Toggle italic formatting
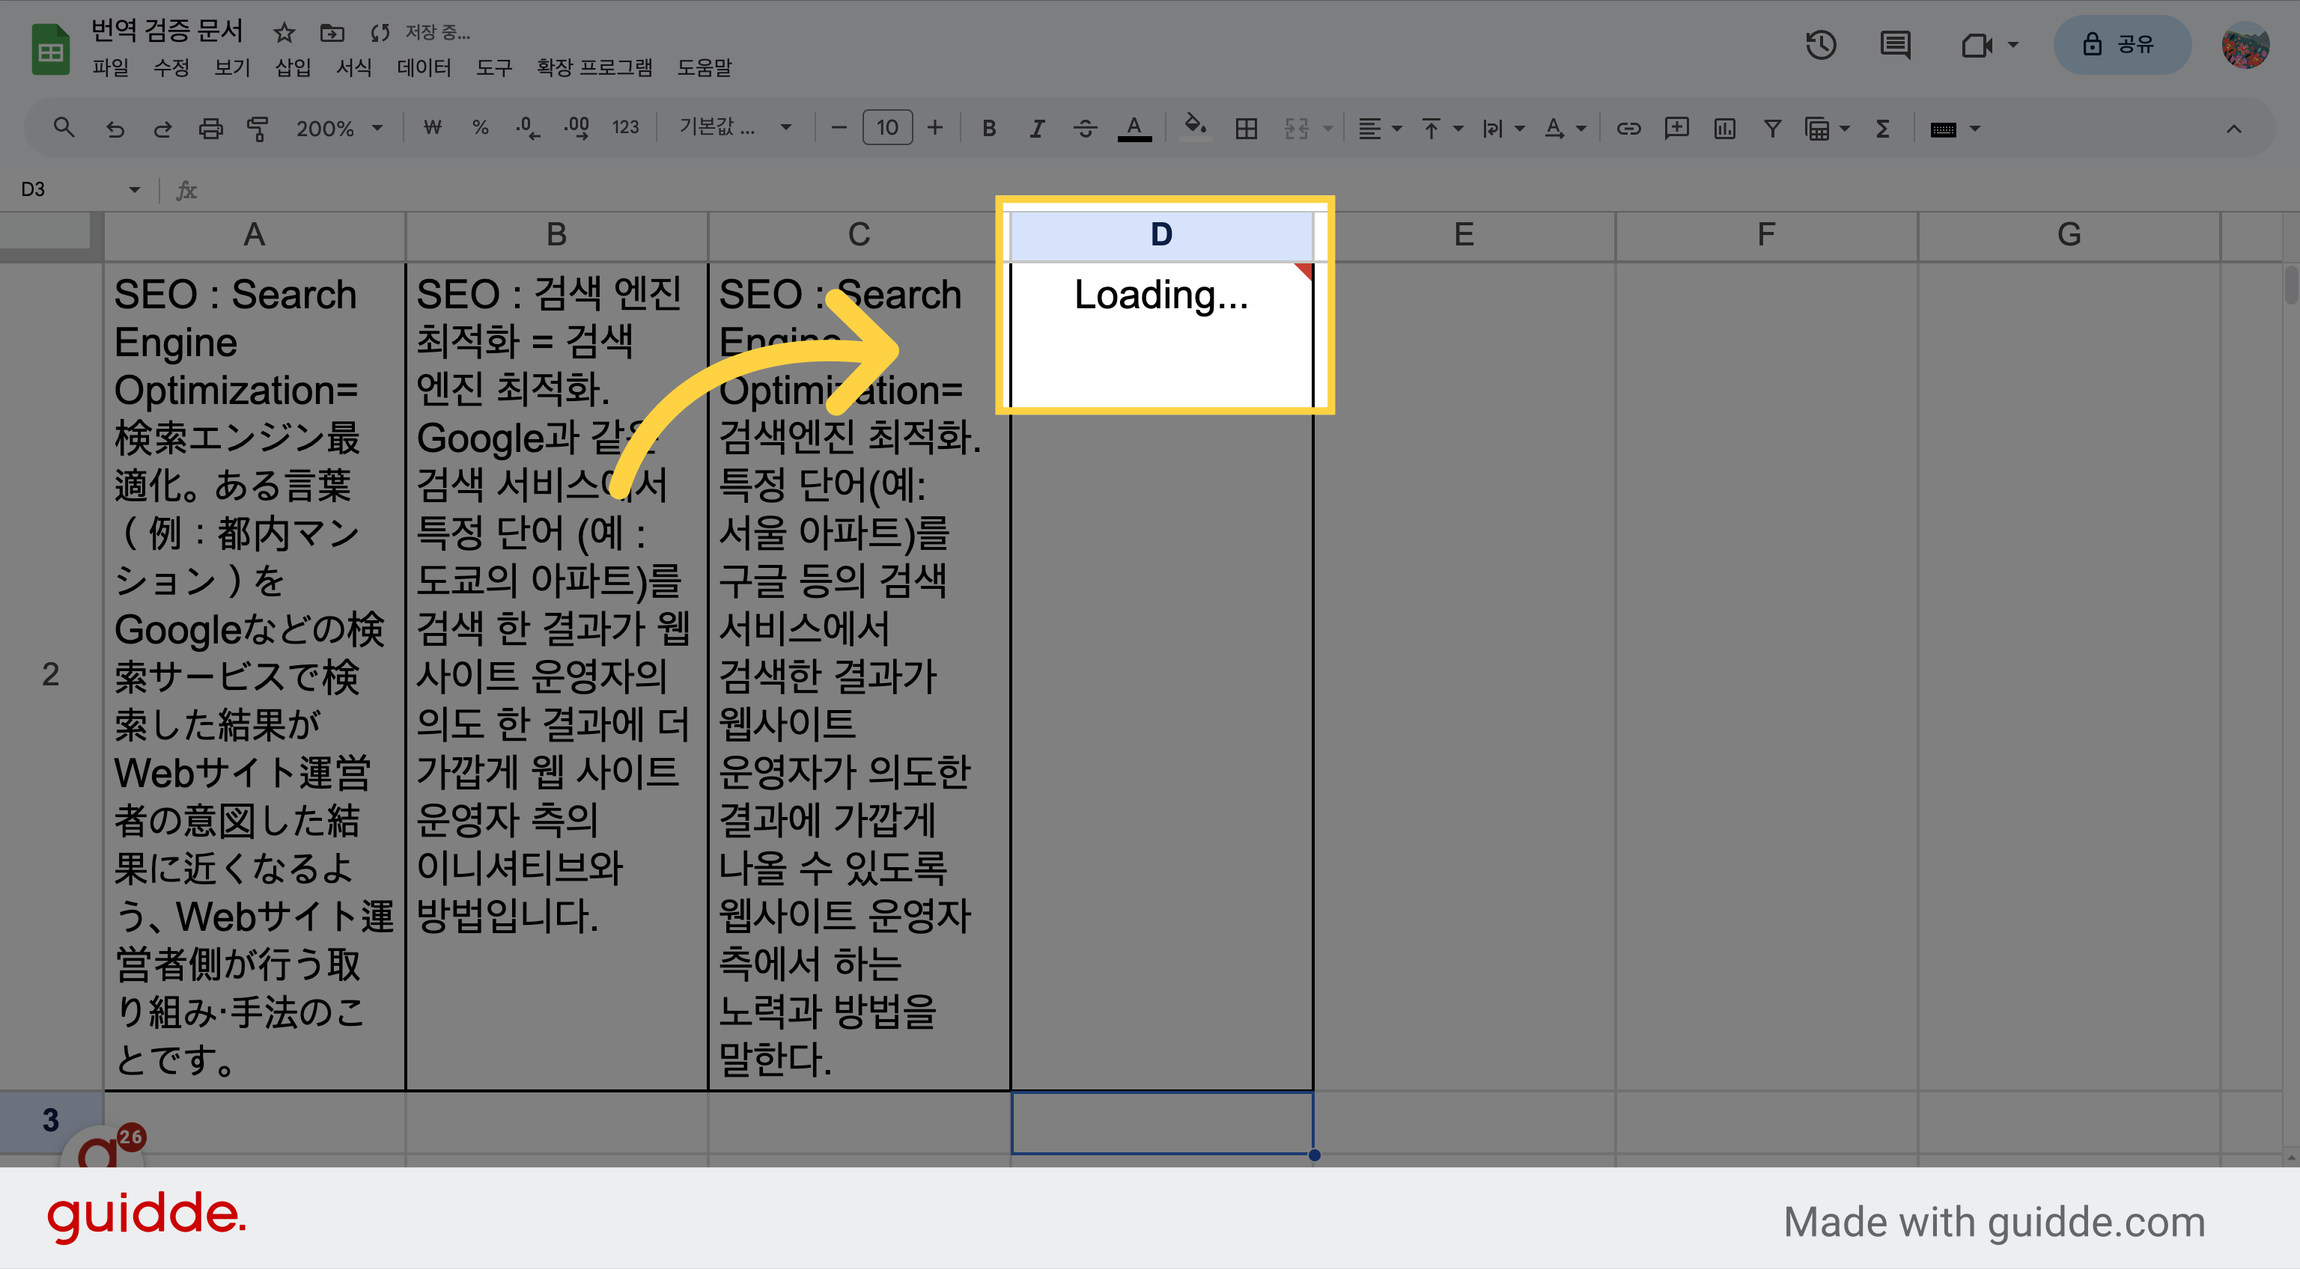Viewport: 2300px width, 1269px height. pos(1037,129)
